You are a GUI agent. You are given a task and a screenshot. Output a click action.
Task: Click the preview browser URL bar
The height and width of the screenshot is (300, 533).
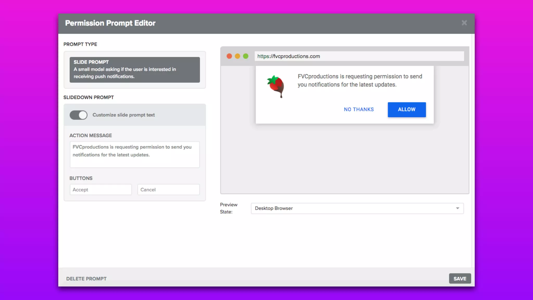pyautogui.click(x=359, y=56)
